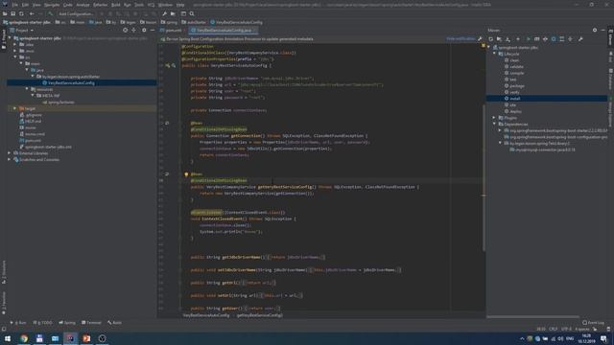Click the Back navigation arrow
Screen dimensions: 614x345
click(32, 13)
